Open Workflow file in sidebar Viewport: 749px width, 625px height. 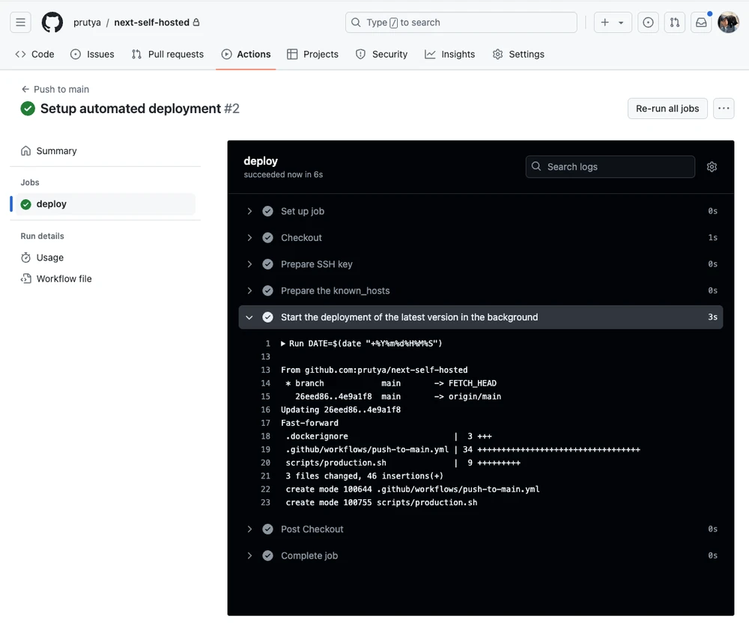(64, 278)
